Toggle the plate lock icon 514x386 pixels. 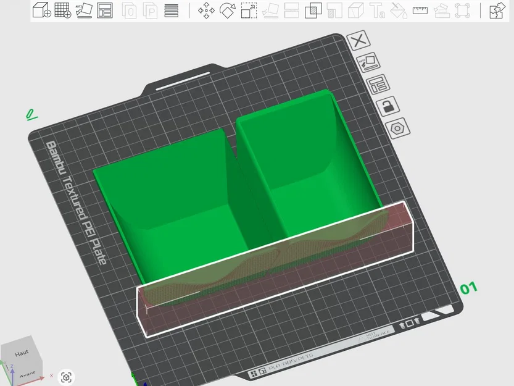tap(388, 106)
